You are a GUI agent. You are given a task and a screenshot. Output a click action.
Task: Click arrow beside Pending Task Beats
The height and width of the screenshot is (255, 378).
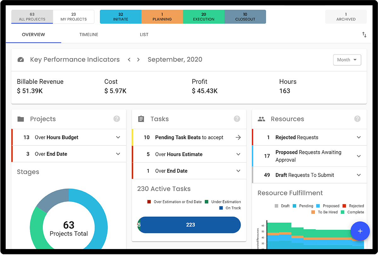(238, 137)
